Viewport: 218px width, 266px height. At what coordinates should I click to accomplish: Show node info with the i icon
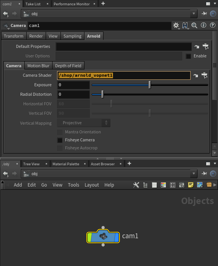tap(204, 25)
